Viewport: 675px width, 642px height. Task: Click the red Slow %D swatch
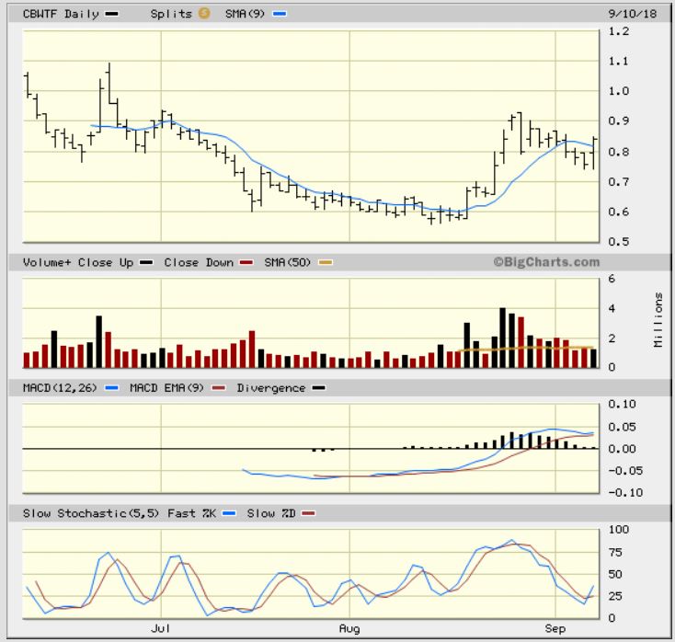click(309, 513)
